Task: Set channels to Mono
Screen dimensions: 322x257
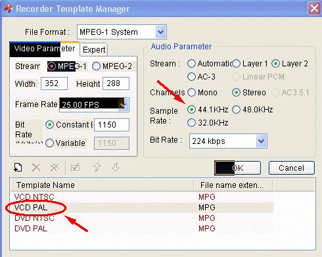Action: click(191, 93)
